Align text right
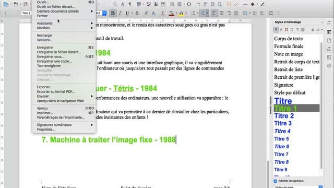 click(229, 13)
